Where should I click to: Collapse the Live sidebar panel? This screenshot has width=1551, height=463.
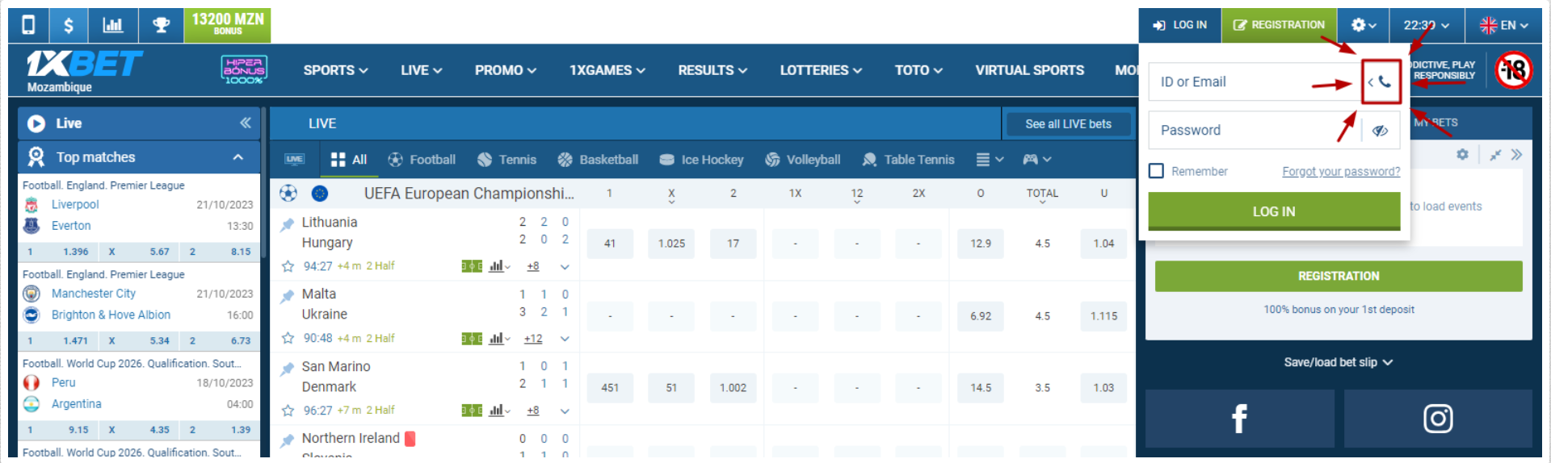tap(246, 123)
